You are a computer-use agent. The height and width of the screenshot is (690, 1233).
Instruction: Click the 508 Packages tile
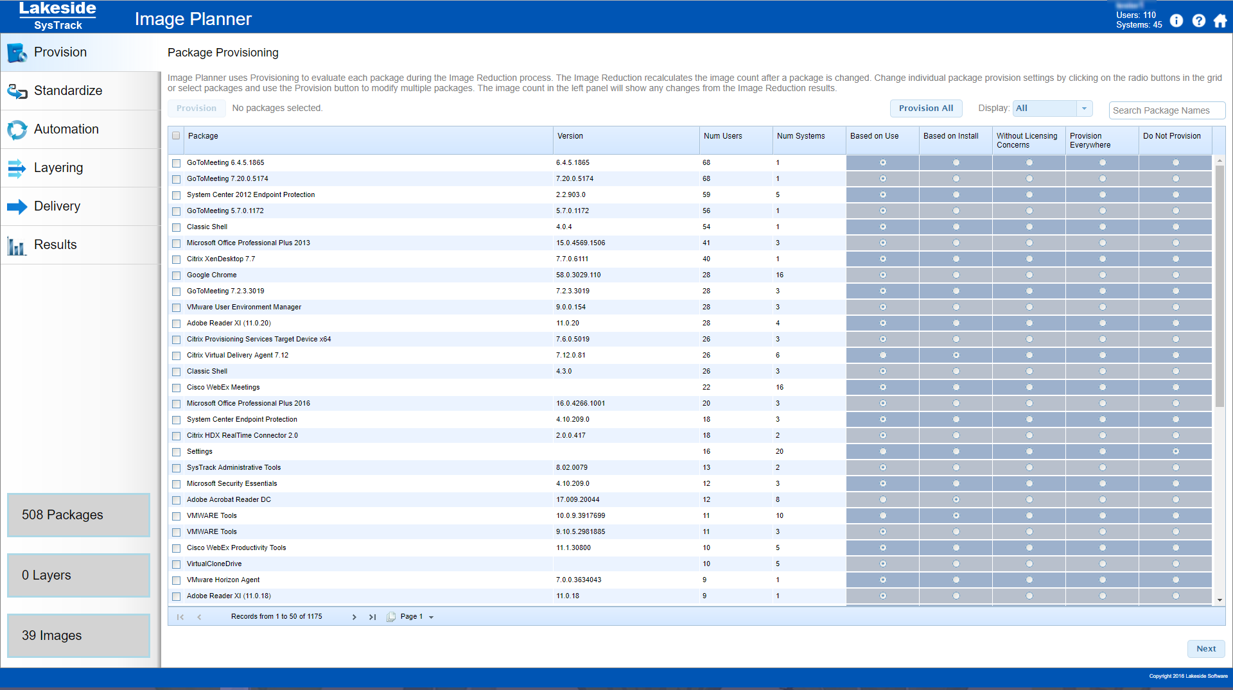(78, 515)
